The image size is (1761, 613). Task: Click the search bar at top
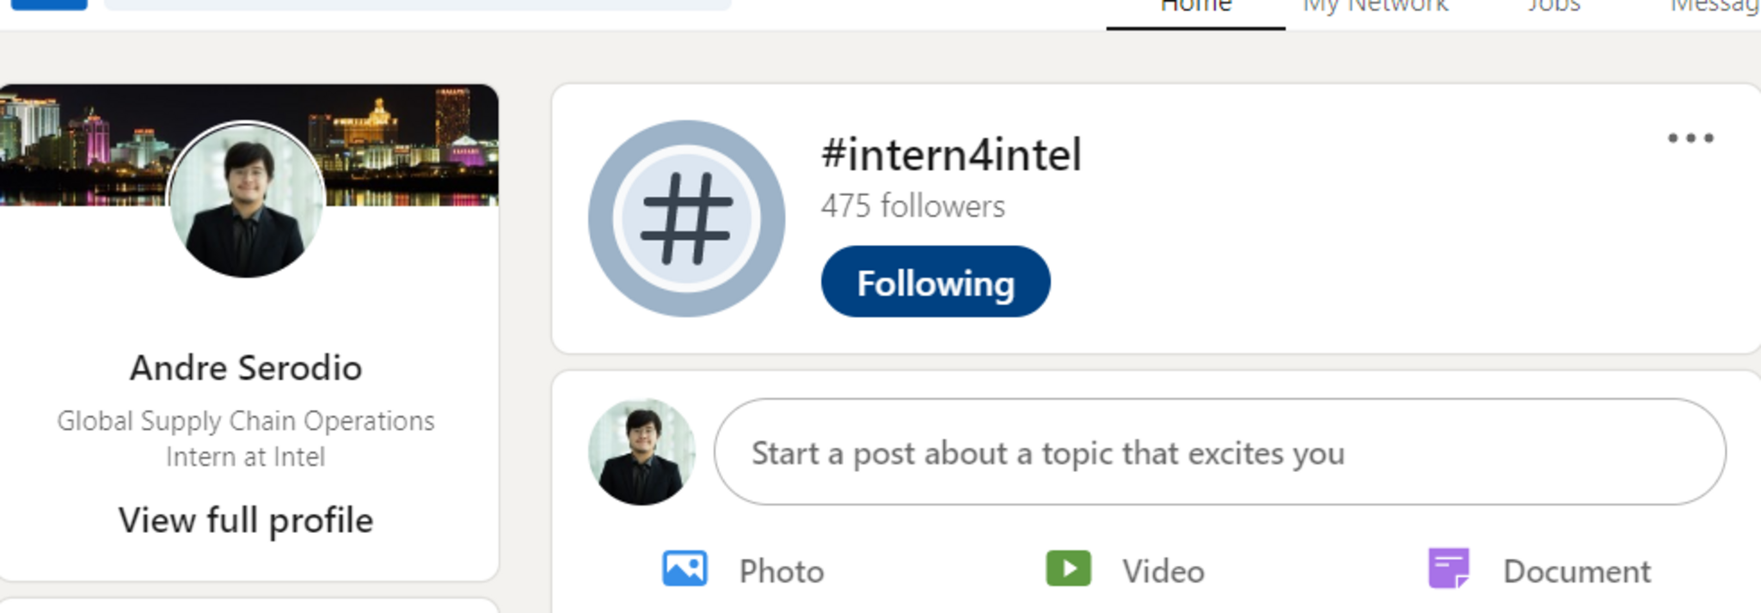coord(417,4)
